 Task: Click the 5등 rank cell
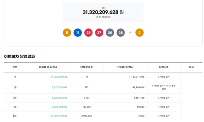[x=15, y=116]
